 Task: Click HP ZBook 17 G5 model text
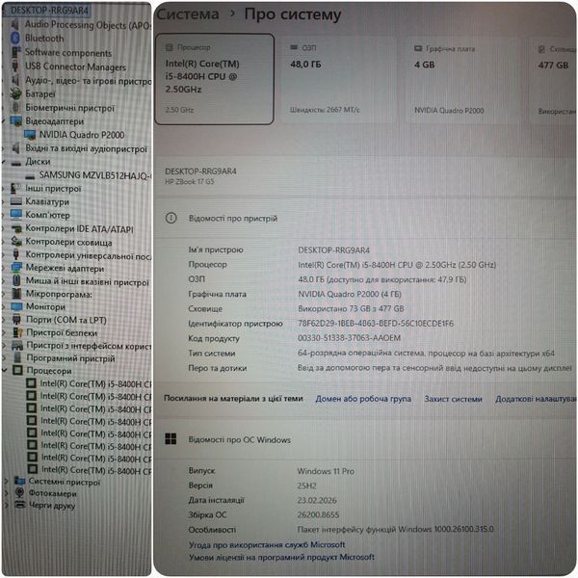click(189, 182)
